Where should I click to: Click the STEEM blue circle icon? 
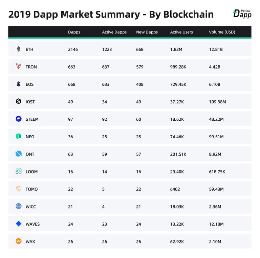[19, 119]
